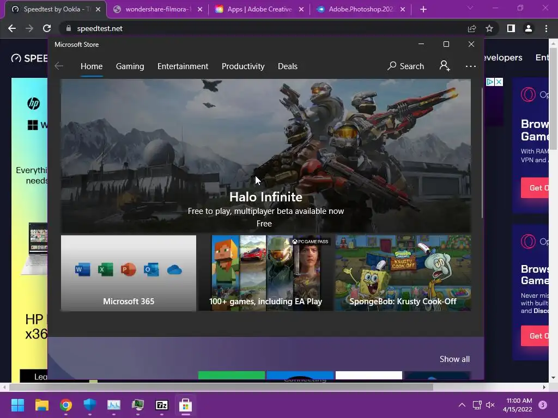Open the Deals tab
The image size is (558, 418).
(288, 66)
